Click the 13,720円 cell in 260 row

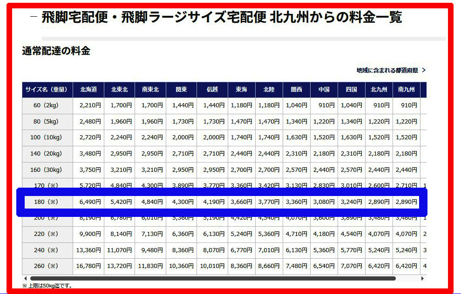click(x=119, y=266)
